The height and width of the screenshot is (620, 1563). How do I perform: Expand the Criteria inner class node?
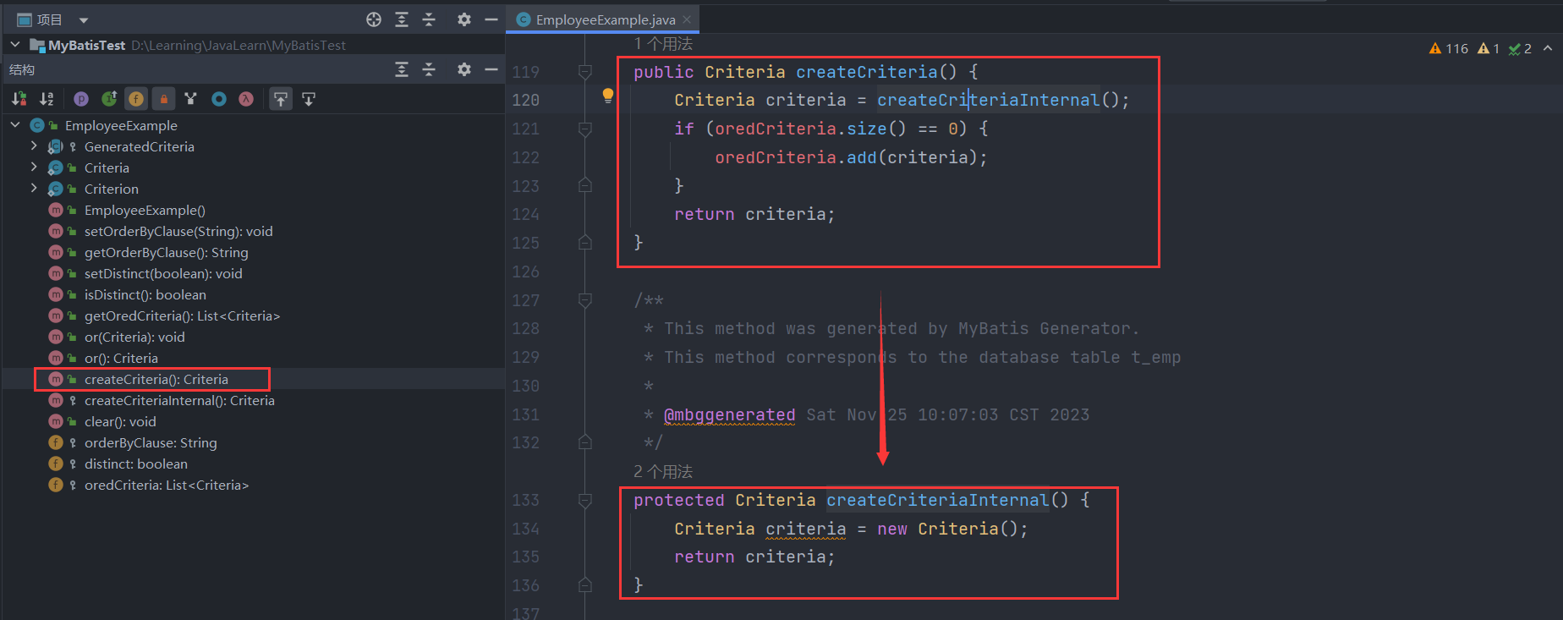tap(34, 167)
